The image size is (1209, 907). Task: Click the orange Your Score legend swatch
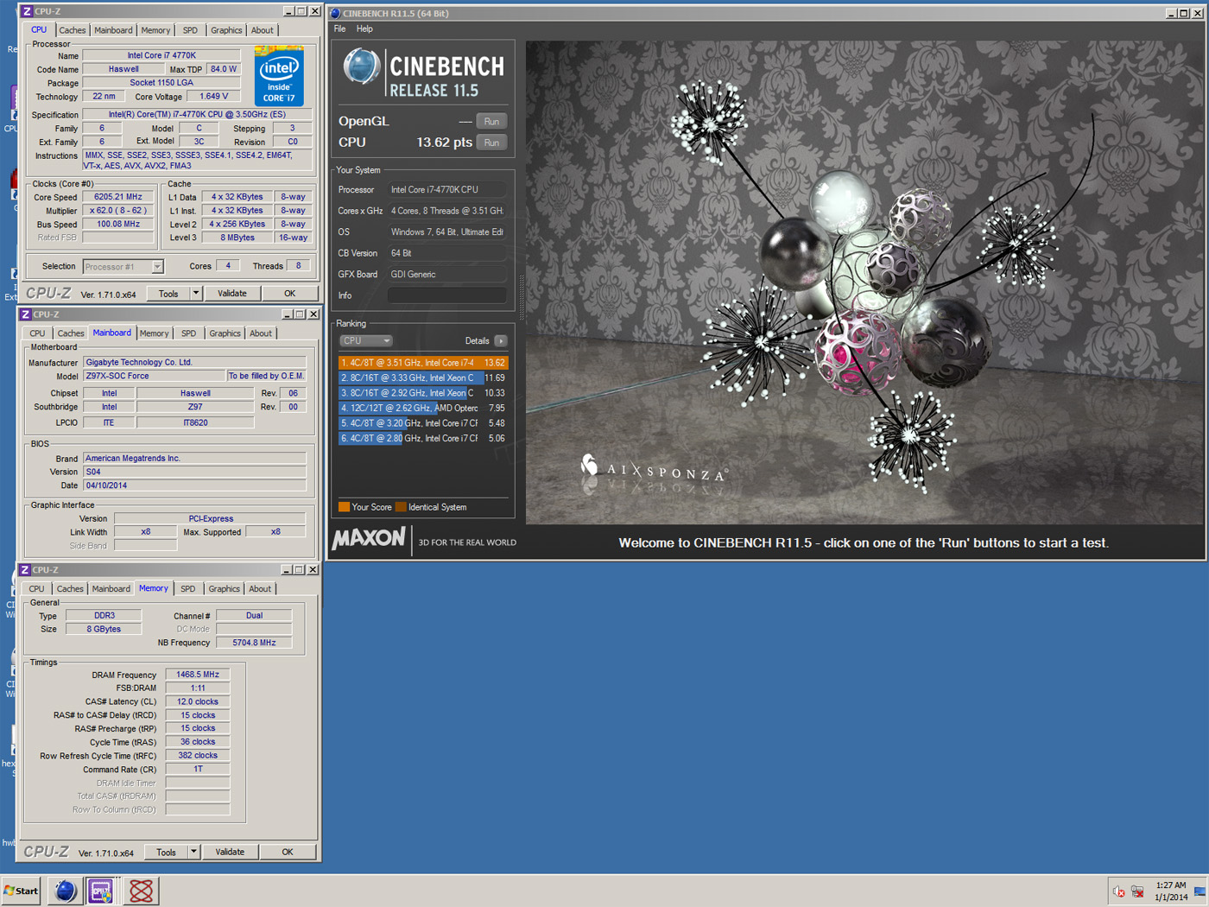click(x=344, y=507)
